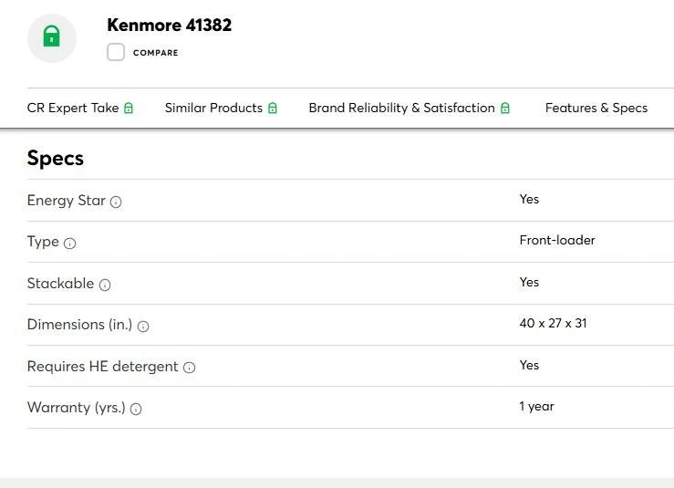Viewport: 674px width, 488px height.
Task: Click the green lock badge beside Kenmore 41382
Action: pos(52,37)
